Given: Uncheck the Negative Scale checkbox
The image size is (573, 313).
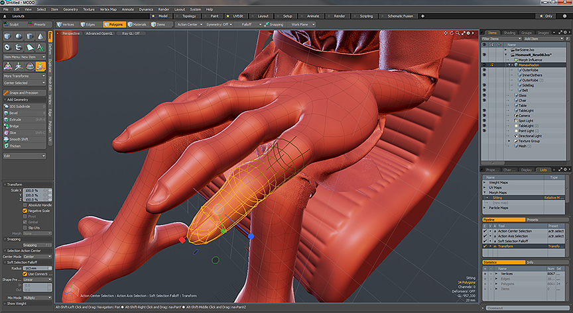Looking at the screenshot, I should click(25, 211).
